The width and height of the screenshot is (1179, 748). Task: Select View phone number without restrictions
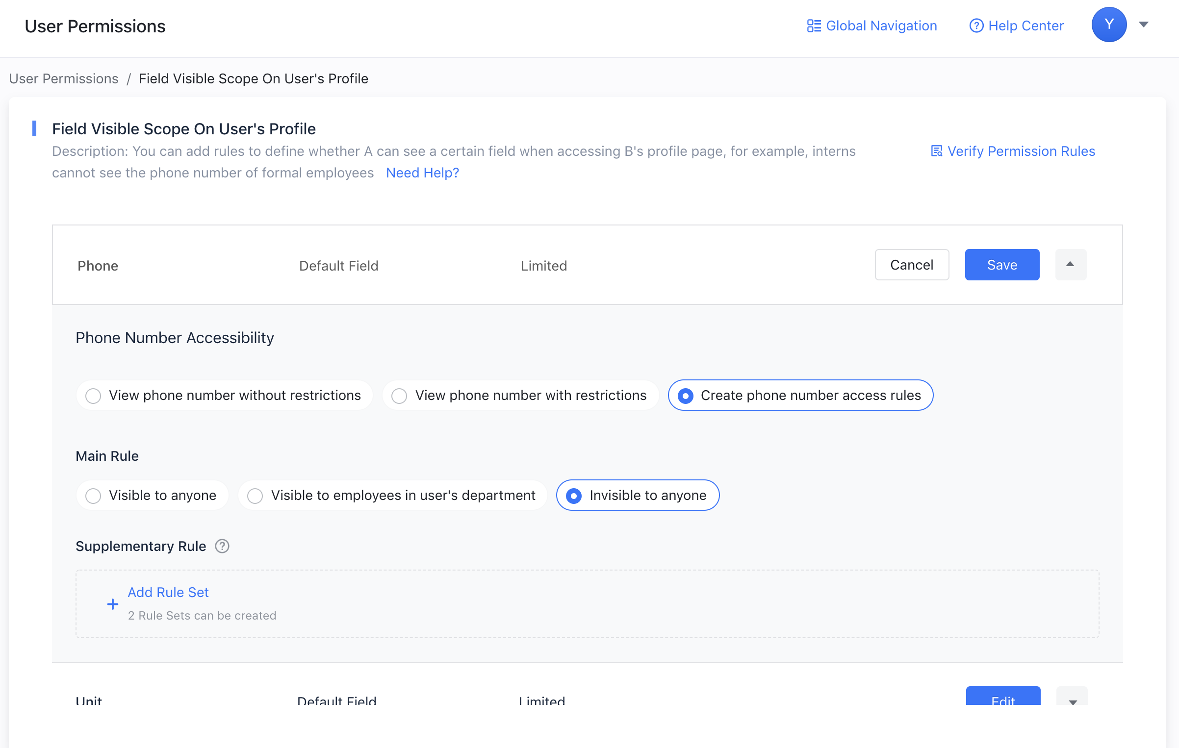(x=93, y=396)
